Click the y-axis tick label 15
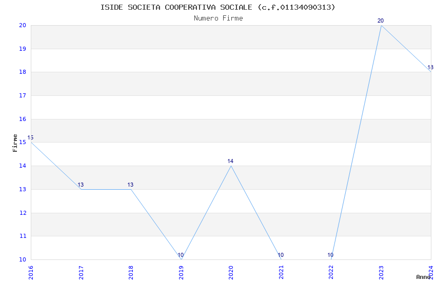 (23, 142)
